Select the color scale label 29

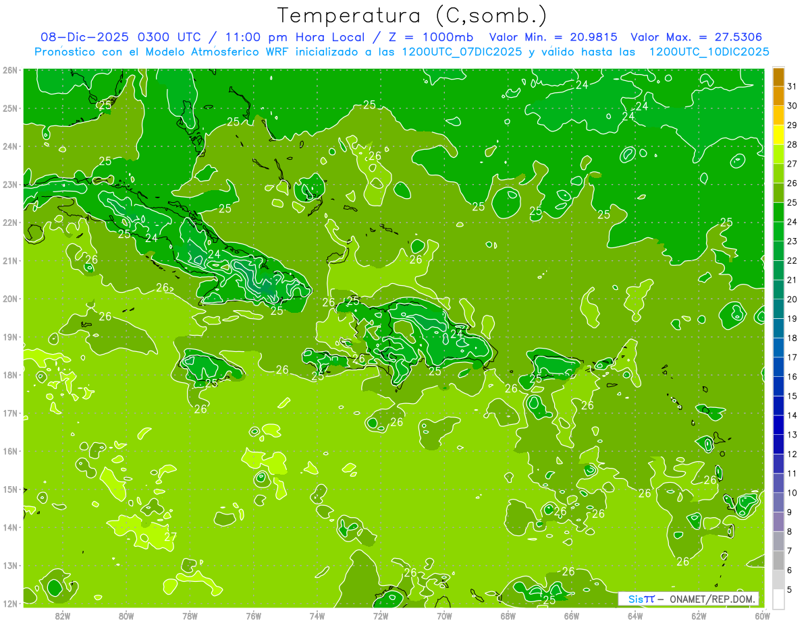pos(792,125)
